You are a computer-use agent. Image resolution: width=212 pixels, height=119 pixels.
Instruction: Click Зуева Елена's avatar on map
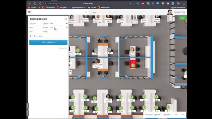pyautogui.click(x=144, y=17)
